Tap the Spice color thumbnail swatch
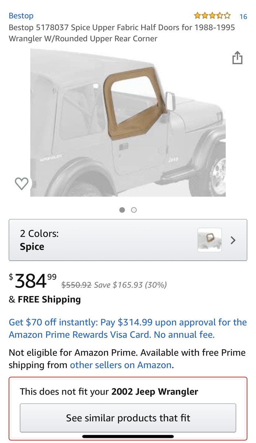Viewport: 256px width, 443px height. click(x=210, y=240)
